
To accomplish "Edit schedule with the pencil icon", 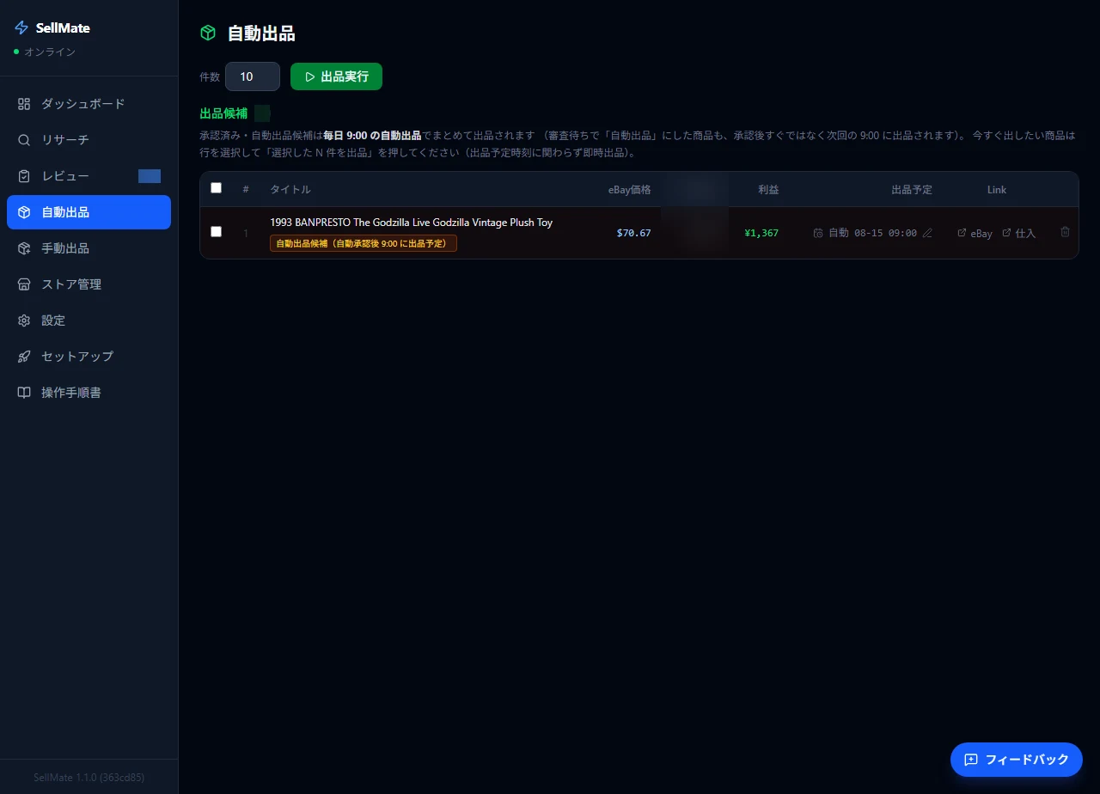I will [x=927, y=233].
